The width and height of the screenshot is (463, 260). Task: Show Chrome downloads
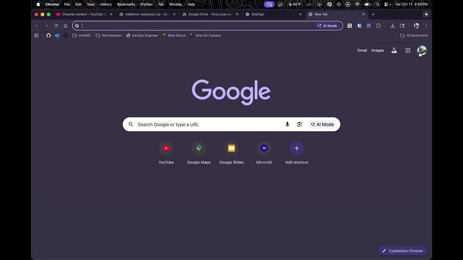click(x=392, y=26)
